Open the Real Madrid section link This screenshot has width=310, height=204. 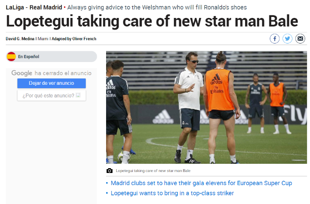coord(46,8)
